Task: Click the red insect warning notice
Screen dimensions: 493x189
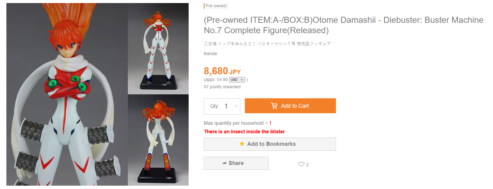Action: tap(244, 131)
